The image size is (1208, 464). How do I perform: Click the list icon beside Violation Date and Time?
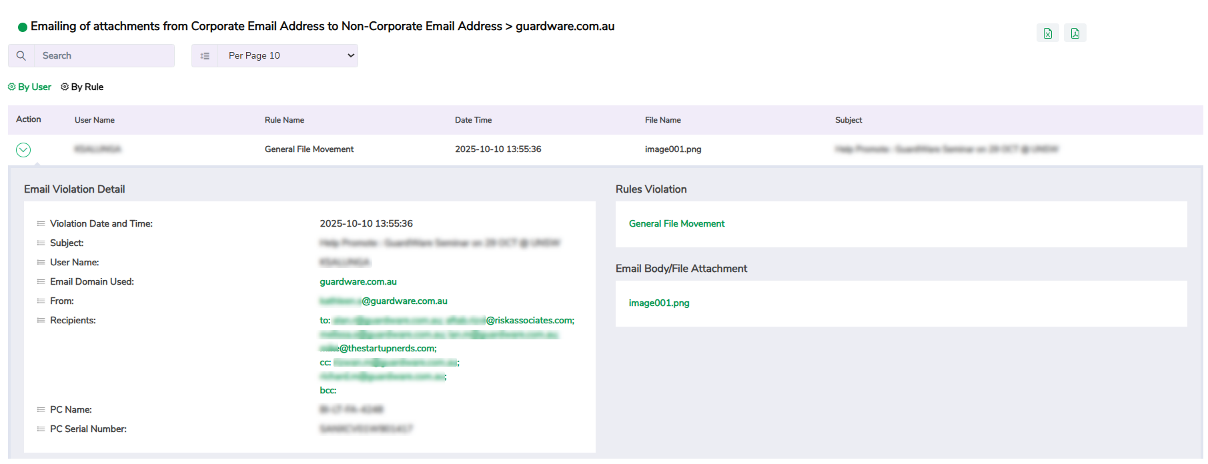40,224
